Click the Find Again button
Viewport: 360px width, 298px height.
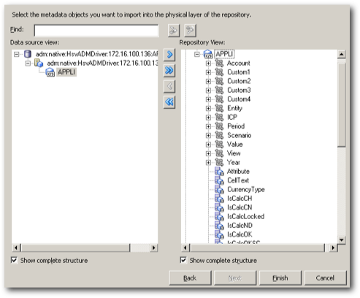pos(190,31)
